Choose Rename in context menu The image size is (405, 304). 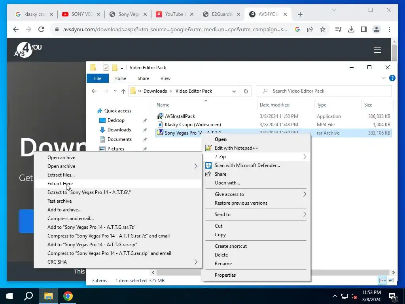[x=223, y=263]
